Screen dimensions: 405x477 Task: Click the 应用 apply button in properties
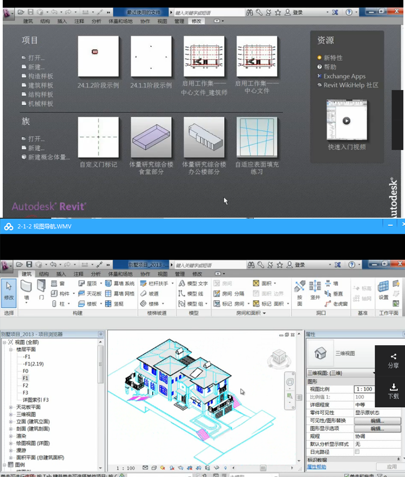pos(391,466)
